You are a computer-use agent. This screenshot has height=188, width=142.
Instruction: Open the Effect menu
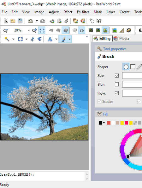[68, 12]
